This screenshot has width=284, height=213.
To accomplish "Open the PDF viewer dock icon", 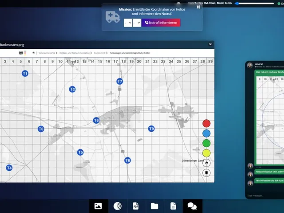I will point(136,206).
